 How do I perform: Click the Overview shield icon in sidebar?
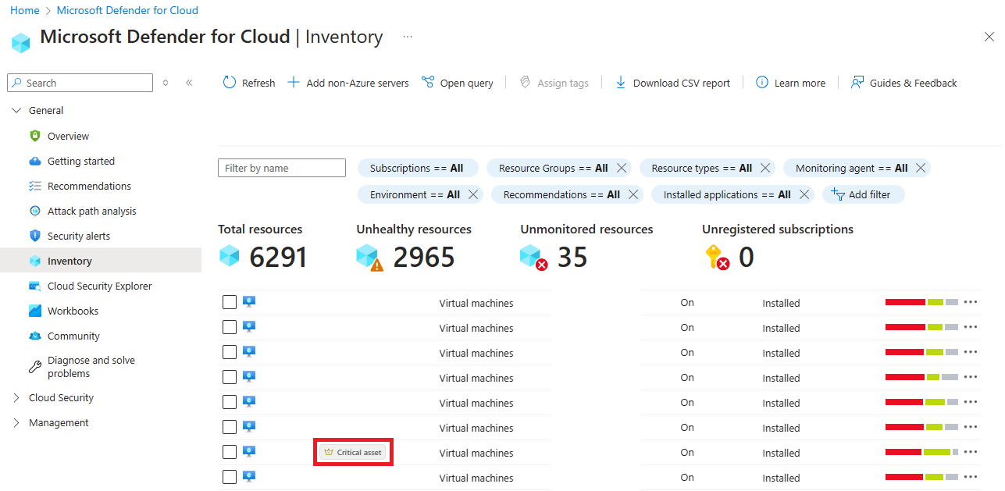(x=35, y=136)
